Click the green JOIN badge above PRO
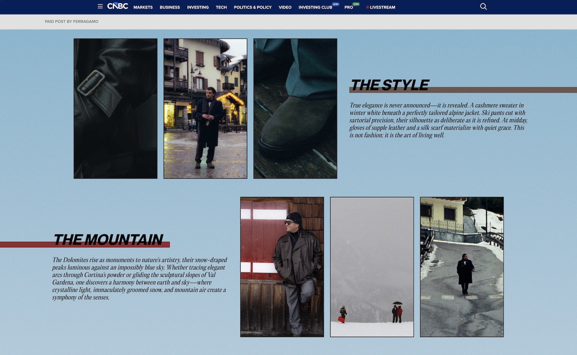Image resolution: width=577 pixels, height=355 pixels. click(x=356, y=4)
